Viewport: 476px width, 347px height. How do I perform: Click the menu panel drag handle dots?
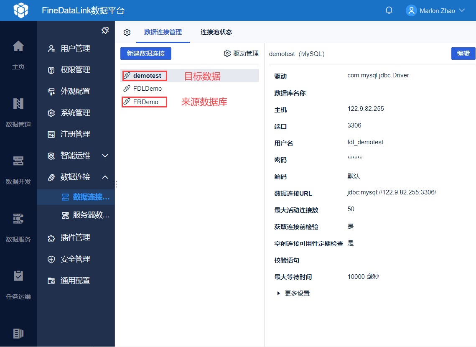click(x=116, y=184)
